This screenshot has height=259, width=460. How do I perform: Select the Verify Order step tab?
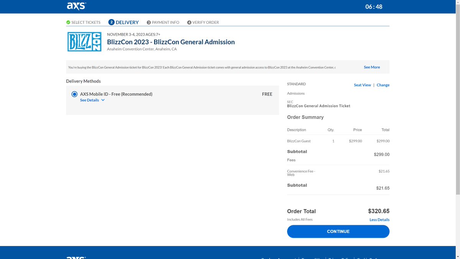203,23
